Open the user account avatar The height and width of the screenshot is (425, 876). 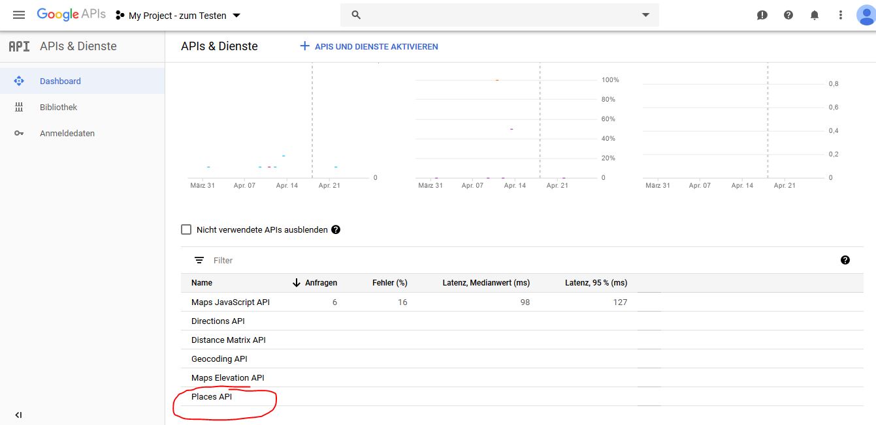point(866,15)
